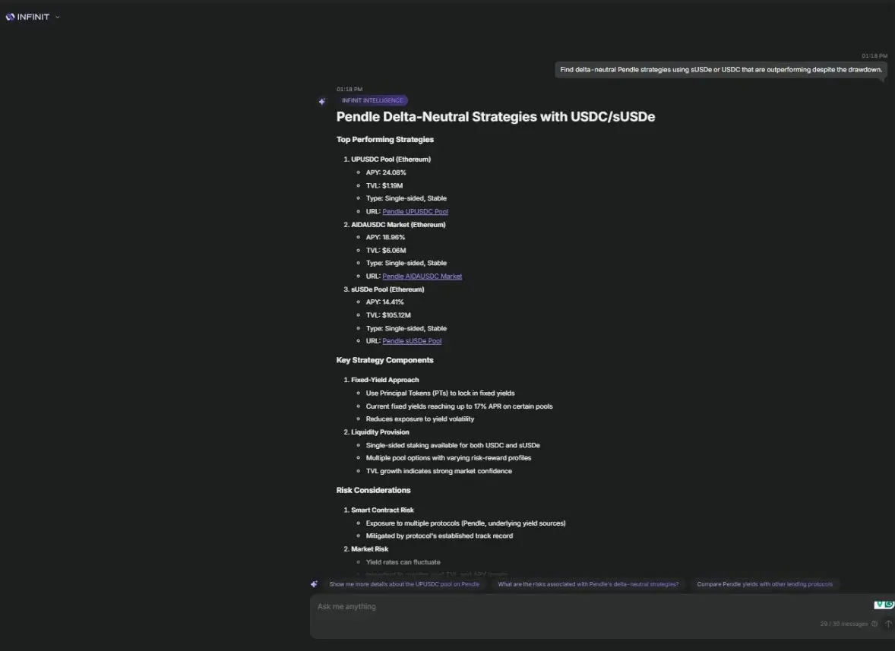Image resolution: width=895 pixels, height=651 pixels.
Task: Open the Pendle UPUSDC Pool link
Action: click(x=415, y=212)
